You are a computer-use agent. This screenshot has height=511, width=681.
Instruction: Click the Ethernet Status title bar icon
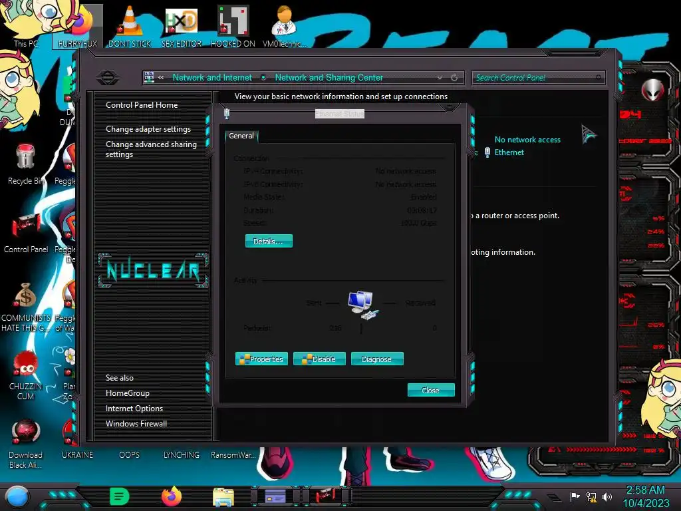coord(227,113)
